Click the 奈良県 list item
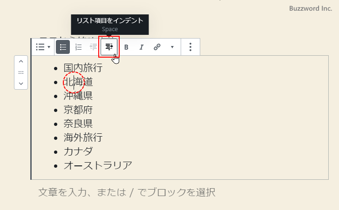Screen dimensions: 339x210 [78, 124]
